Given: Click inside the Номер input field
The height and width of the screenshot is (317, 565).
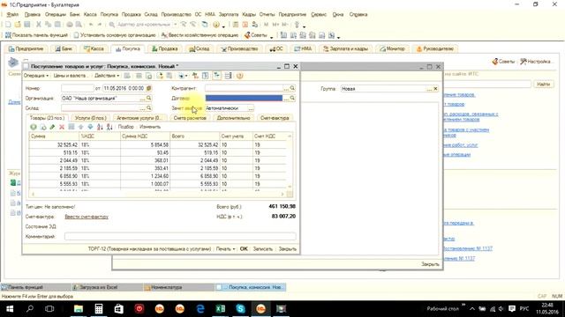Looking at the screenshot, I should coord(78,88).
